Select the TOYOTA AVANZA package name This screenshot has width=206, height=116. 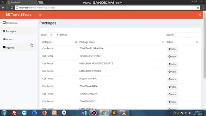pos(89,86)
